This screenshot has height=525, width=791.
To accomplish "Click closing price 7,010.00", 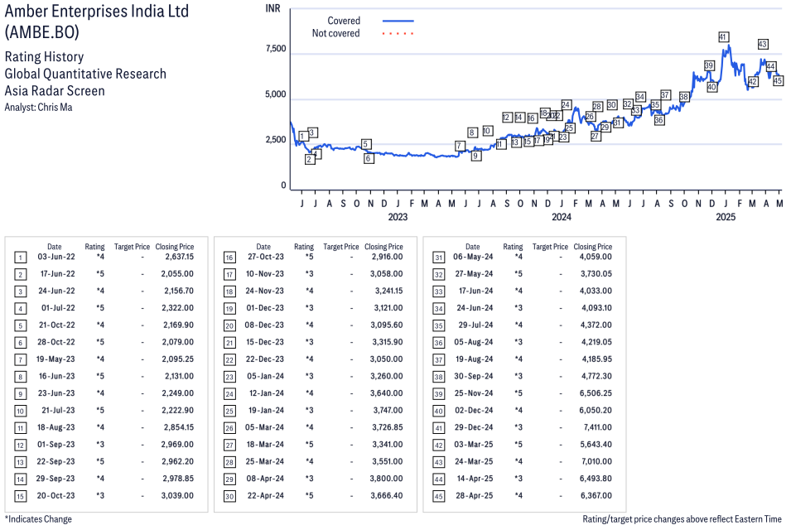I will tap(597, 461).
